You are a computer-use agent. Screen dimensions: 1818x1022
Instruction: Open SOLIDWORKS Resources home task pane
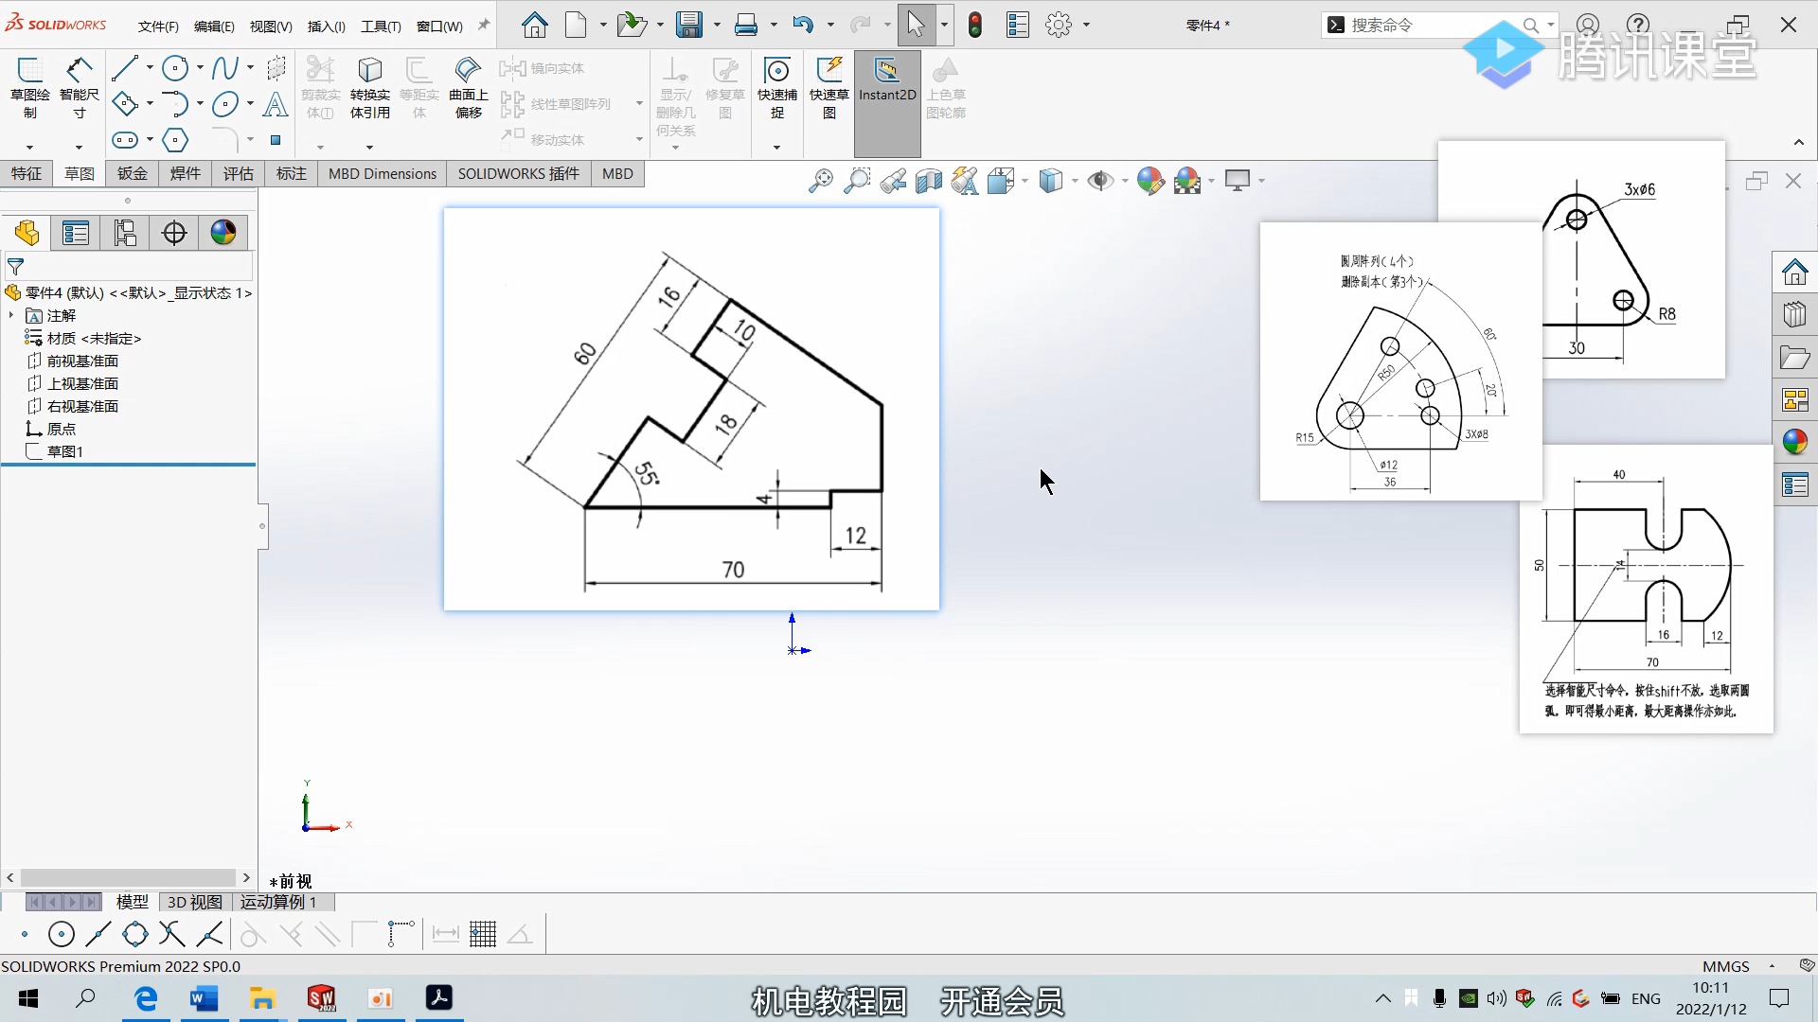click(x=1794, y=273)
